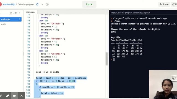Viewport: 177px width, 99px height.
Task: Click the "December " string in code
Action: point(57,54)
